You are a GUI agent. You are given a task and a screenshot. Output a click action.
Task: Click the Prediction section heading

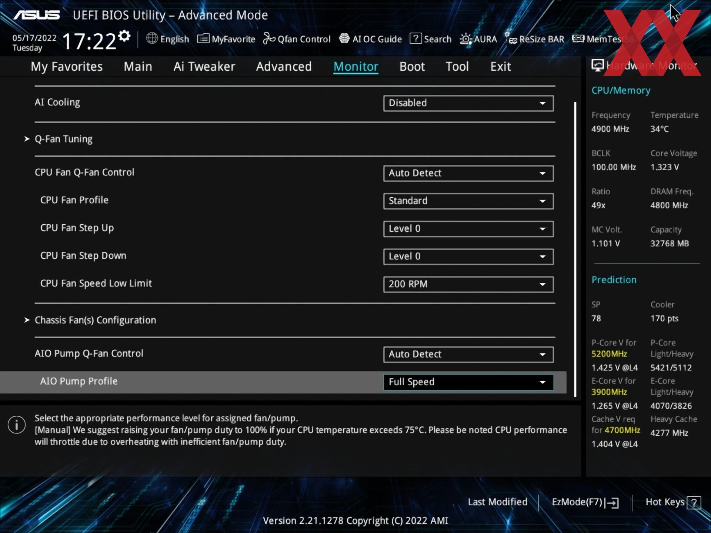(x=614, y=280)
